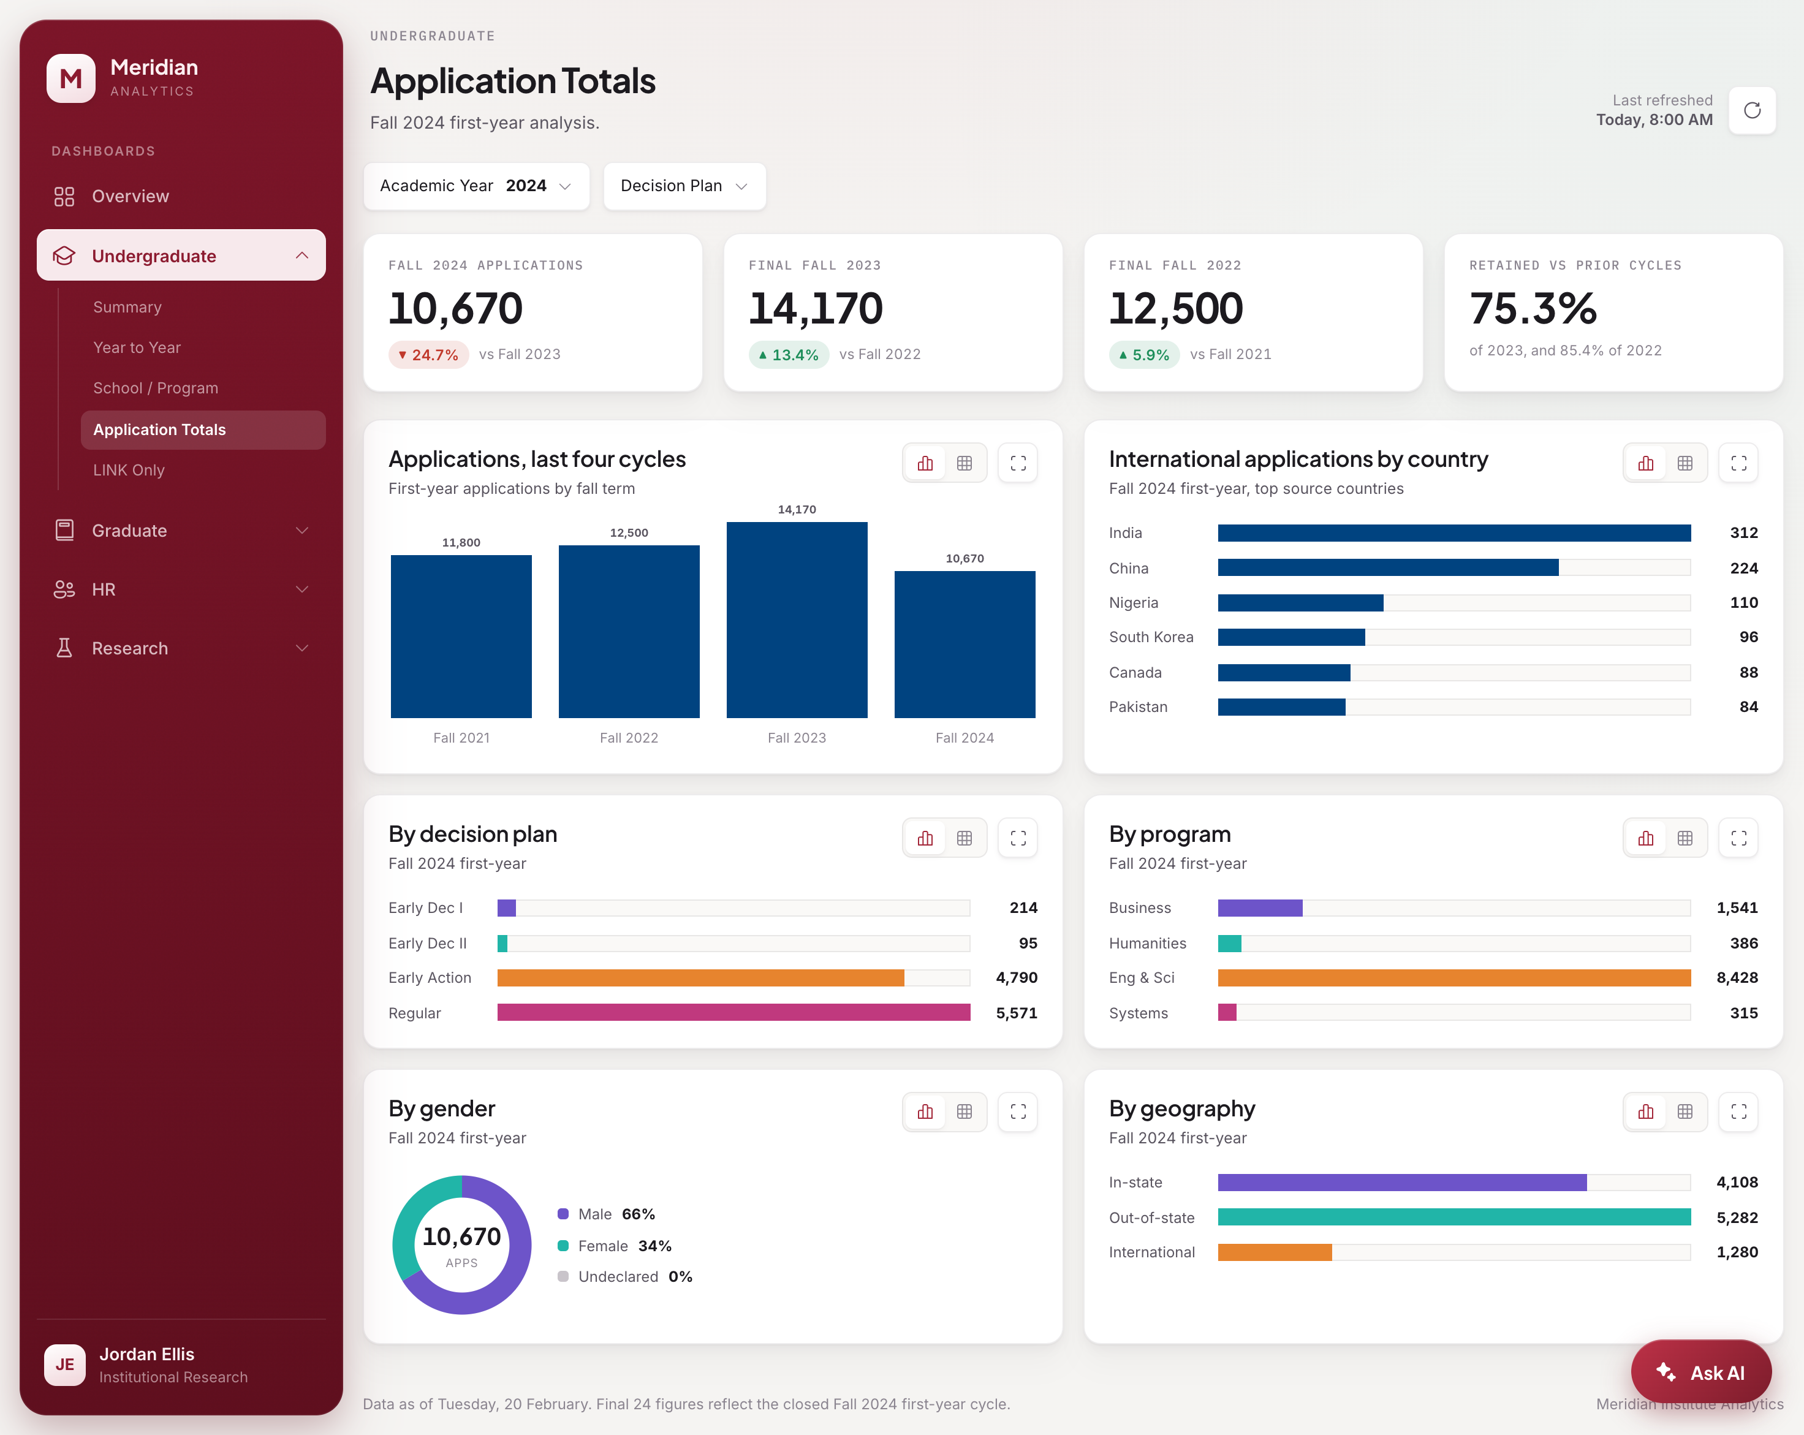Click the Female teal legend swatch

[563, 1246]
